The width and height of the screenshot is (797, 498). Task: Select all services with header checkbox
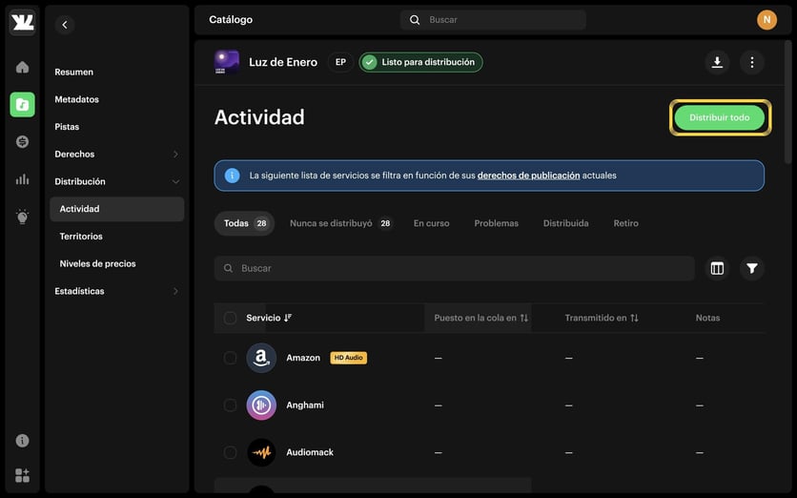pos(230,318)
